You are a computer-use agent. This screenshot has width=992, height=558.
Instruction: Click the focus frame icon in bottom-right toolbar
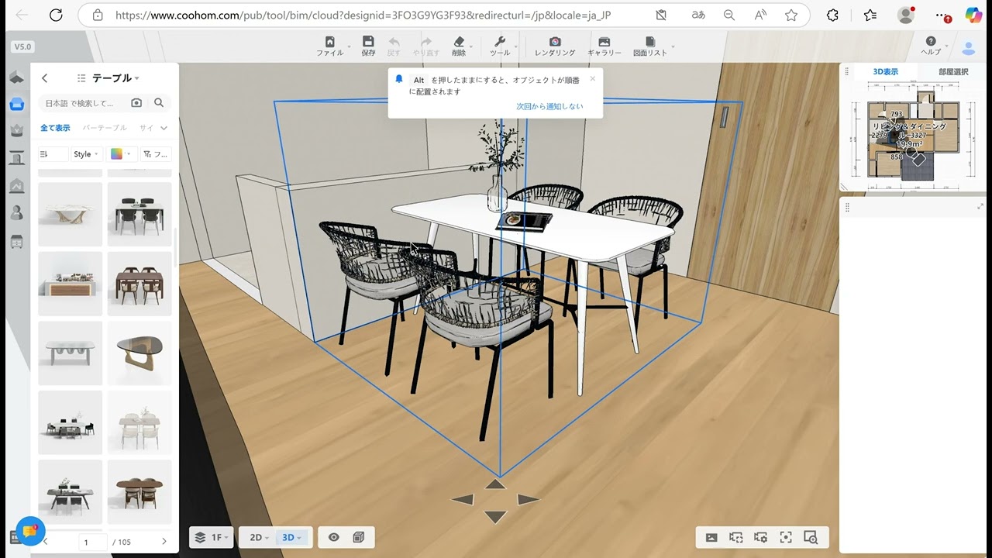tap(786, 538)
